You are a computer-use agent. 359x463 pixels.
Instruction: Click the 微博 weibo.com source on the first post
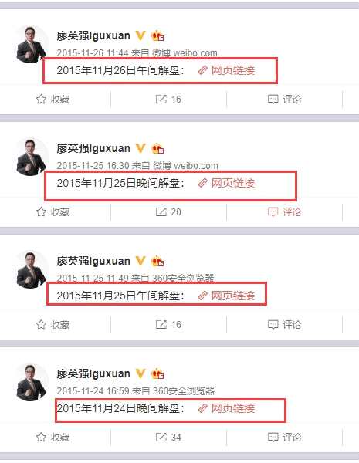(185, 52)
